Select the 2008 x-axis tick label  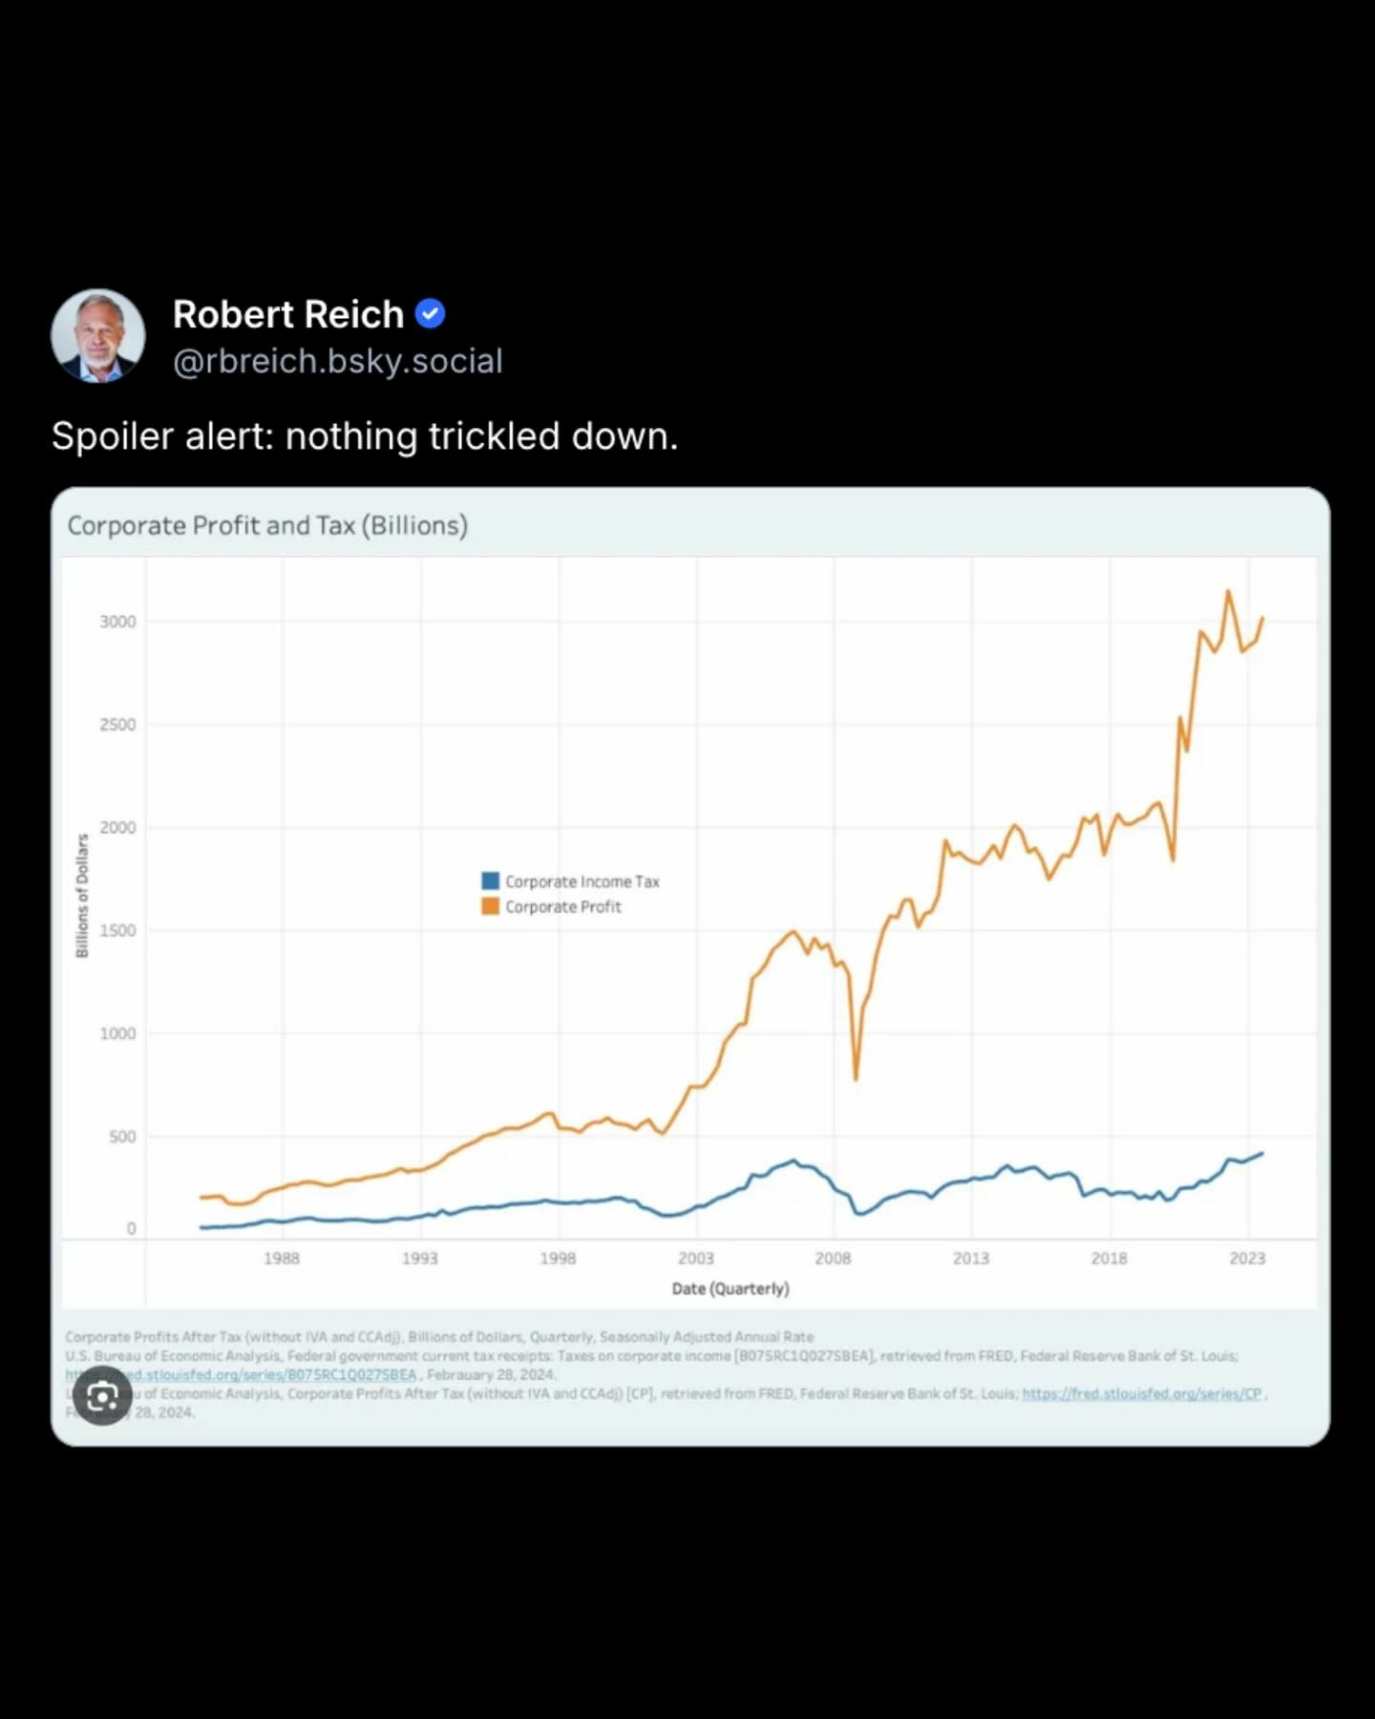(833, 1259)
